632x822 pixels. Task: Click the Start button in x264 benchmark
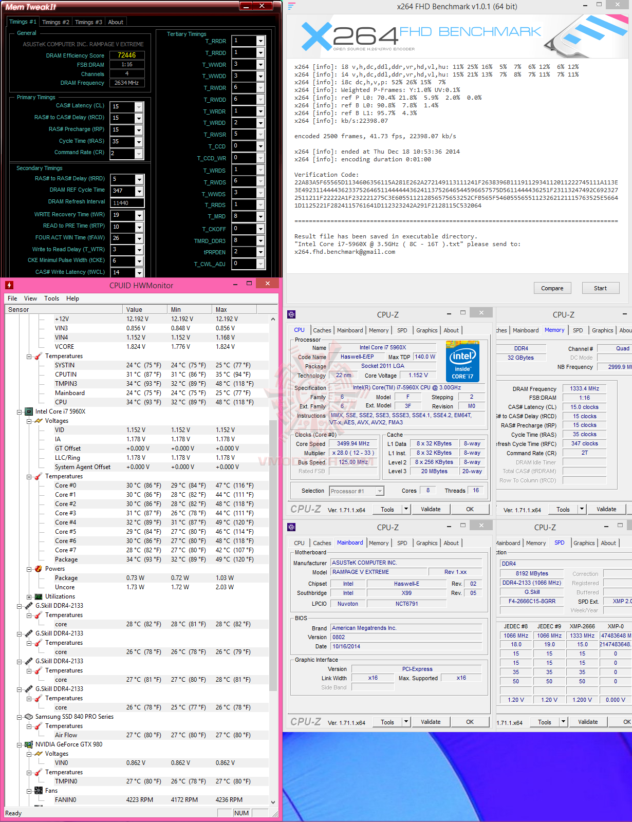600,288
